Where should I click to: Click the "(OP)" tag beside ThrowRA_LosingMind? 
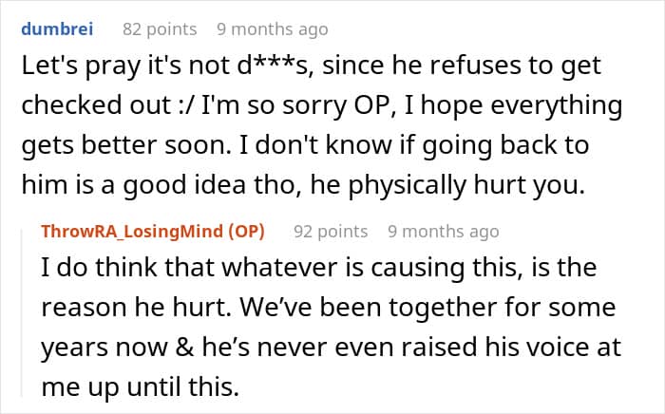tap(246, 232)
